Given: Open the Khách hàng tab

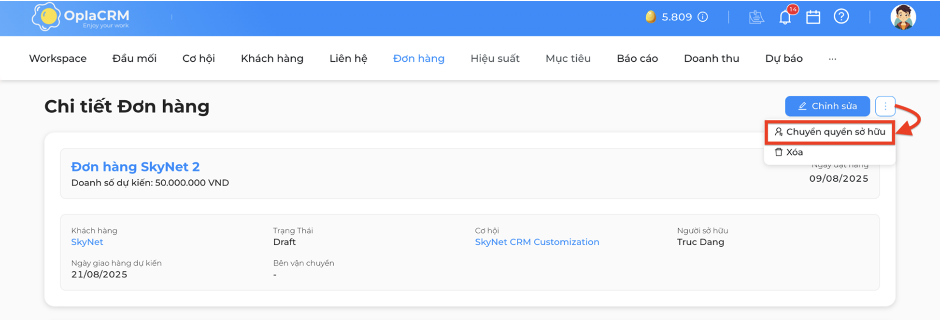Looking at the screenshot, I should pyautogui.click(x=272, y=58).
